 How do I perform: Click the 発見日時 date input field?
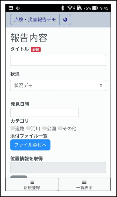45,112
